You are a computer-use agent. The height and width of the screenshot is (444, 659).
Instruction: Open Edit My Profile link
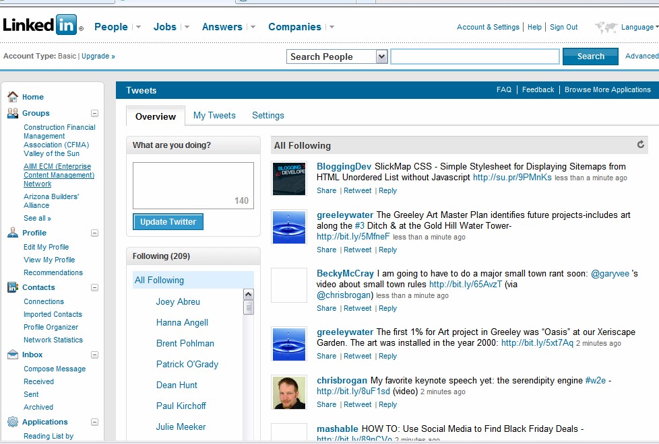[x=46, y=247]
